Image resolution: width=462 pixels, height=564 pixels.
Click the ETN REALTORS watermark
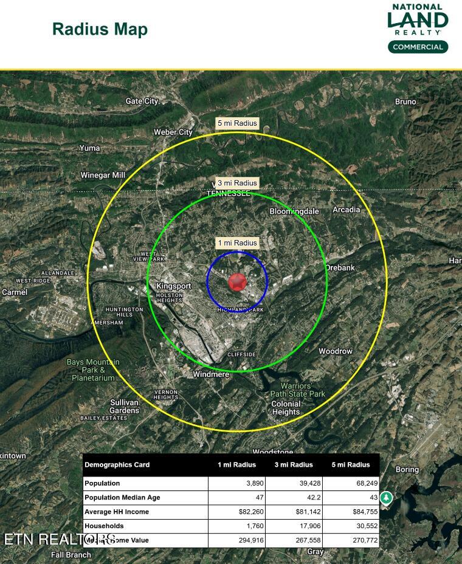pos(60,539)
